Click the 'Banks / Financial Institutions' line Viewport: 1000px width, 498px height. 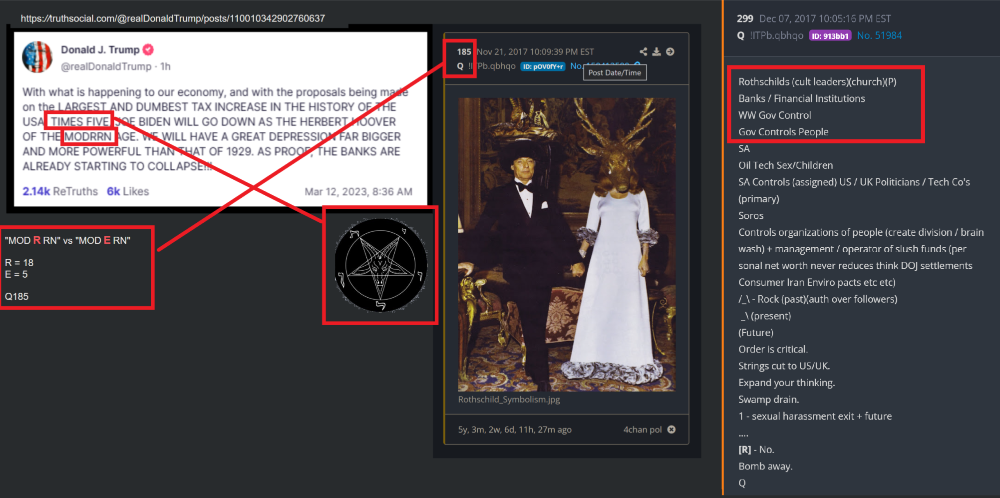[802, 98]
